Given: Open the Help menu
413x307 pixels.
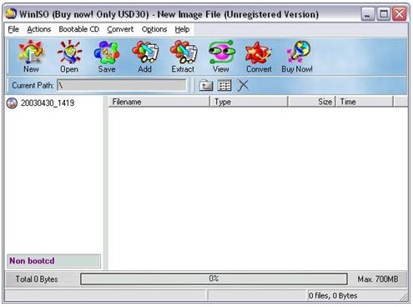Looking at the screenshot, I should [x=182, y=29].
